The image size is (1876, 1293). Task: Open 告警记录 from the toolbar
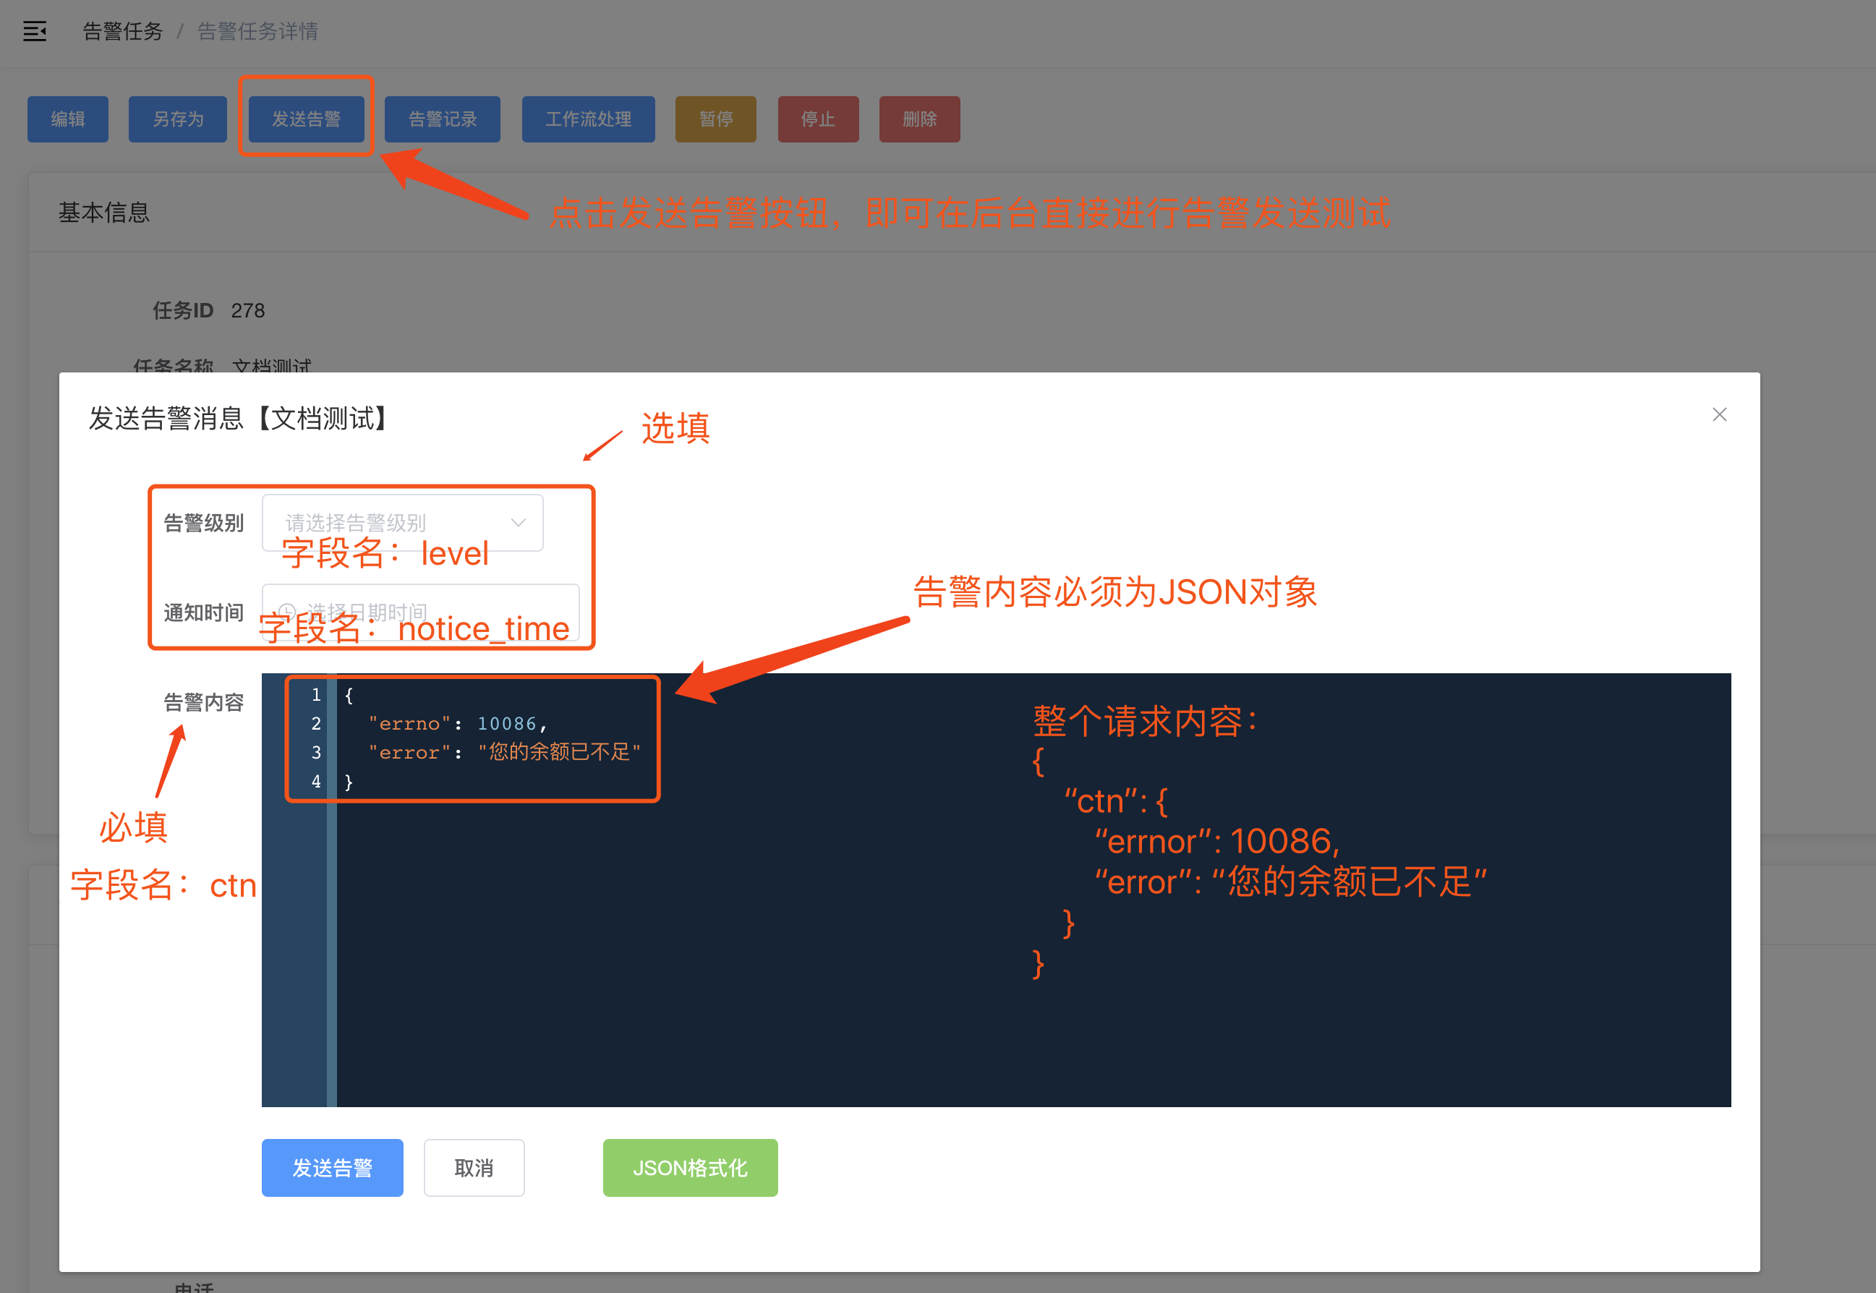point(443,119)
